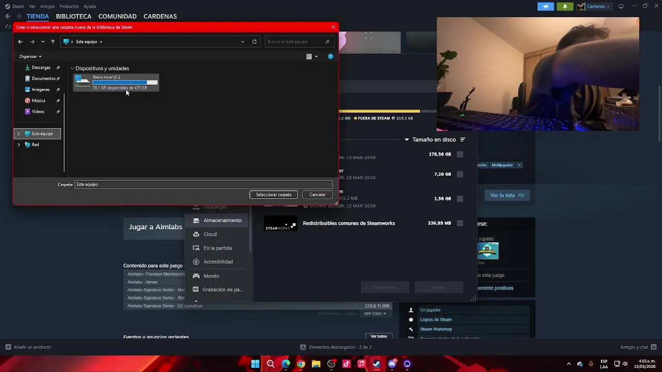Open Música in quick access
The height and width of the screenshot is (372, 662).
point(38,101)
